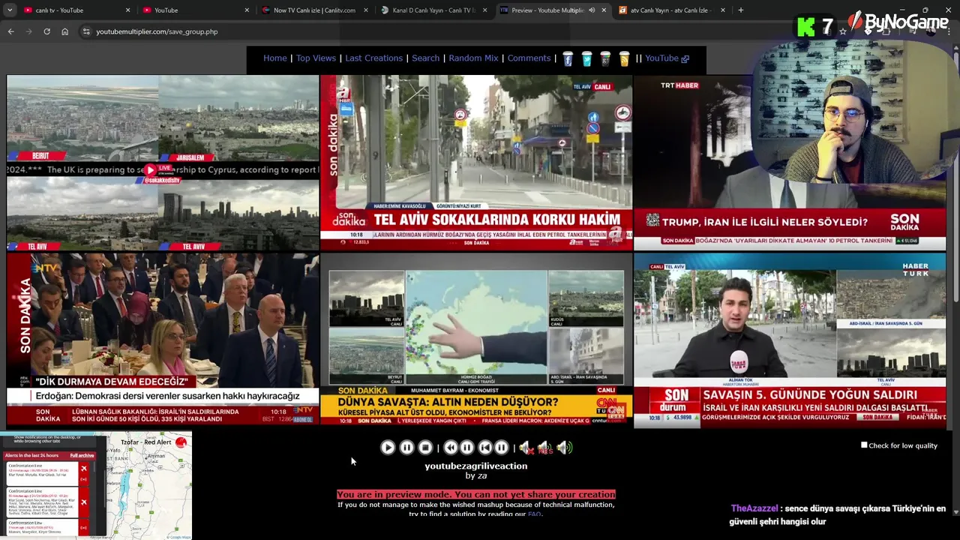This screenshot has width=960, height=540.
Task: Click the pause button right of rewind
Action: [x=467, y=448]
